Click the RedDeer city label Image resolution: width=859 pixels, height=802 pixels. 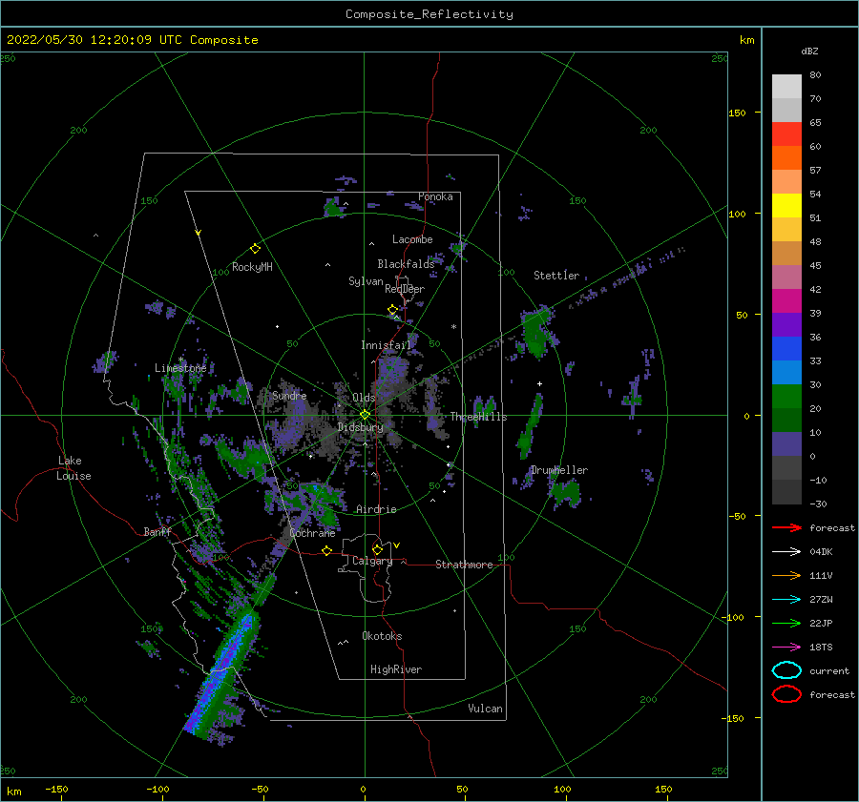tap(405, 289)
